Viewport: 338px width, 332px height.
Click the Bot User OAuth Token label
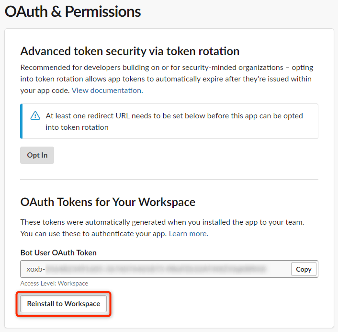pos(58,252)
